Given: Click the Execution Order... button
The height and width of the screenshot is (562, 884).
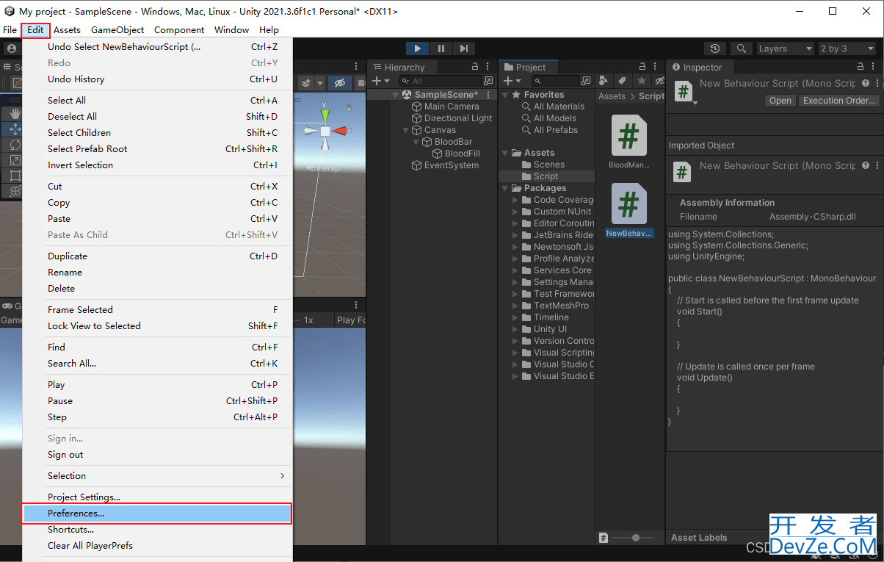Looking at the screenshot, I should 839,101.
